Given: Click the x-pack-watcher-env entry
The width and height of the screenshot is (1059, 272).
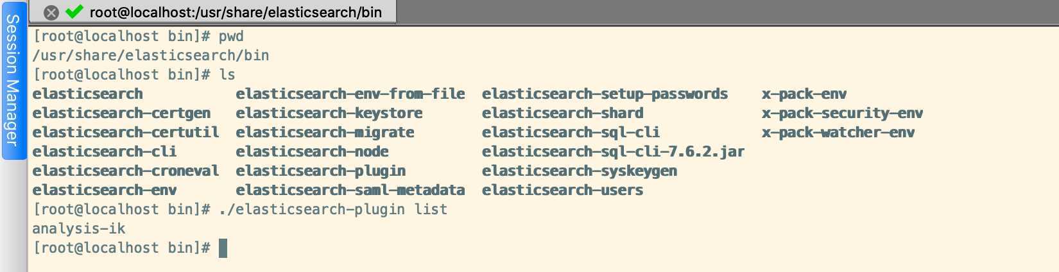Looking at the screenshot, I should pyautogui.click(x=838, y=133).
